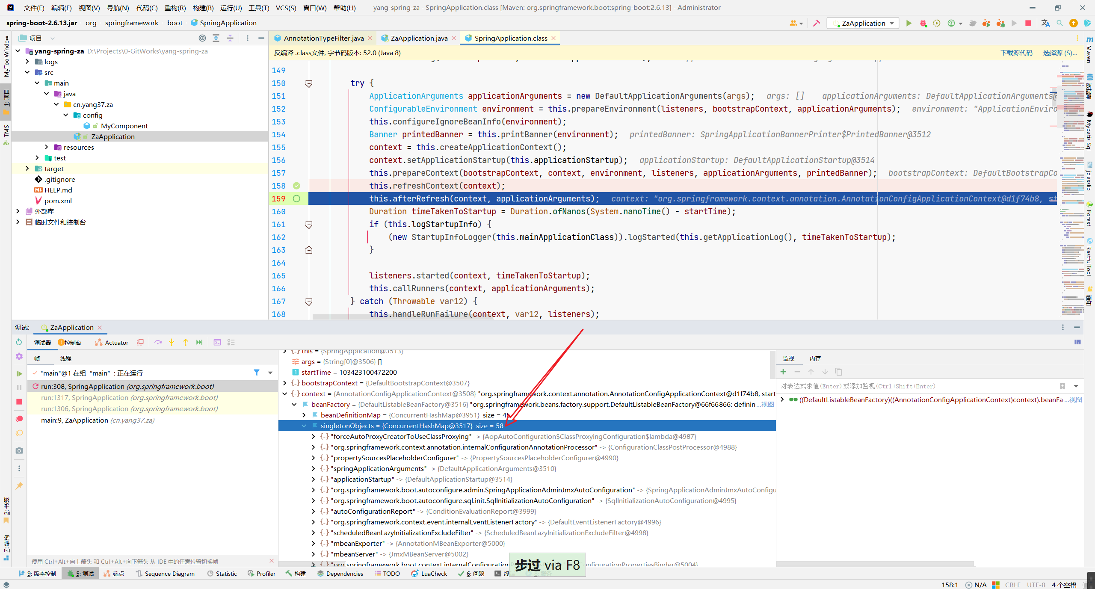Collapse the singletonObjects variable node
The height and width of the screenshot is (589, 1095).
click(x=304, y=426)
